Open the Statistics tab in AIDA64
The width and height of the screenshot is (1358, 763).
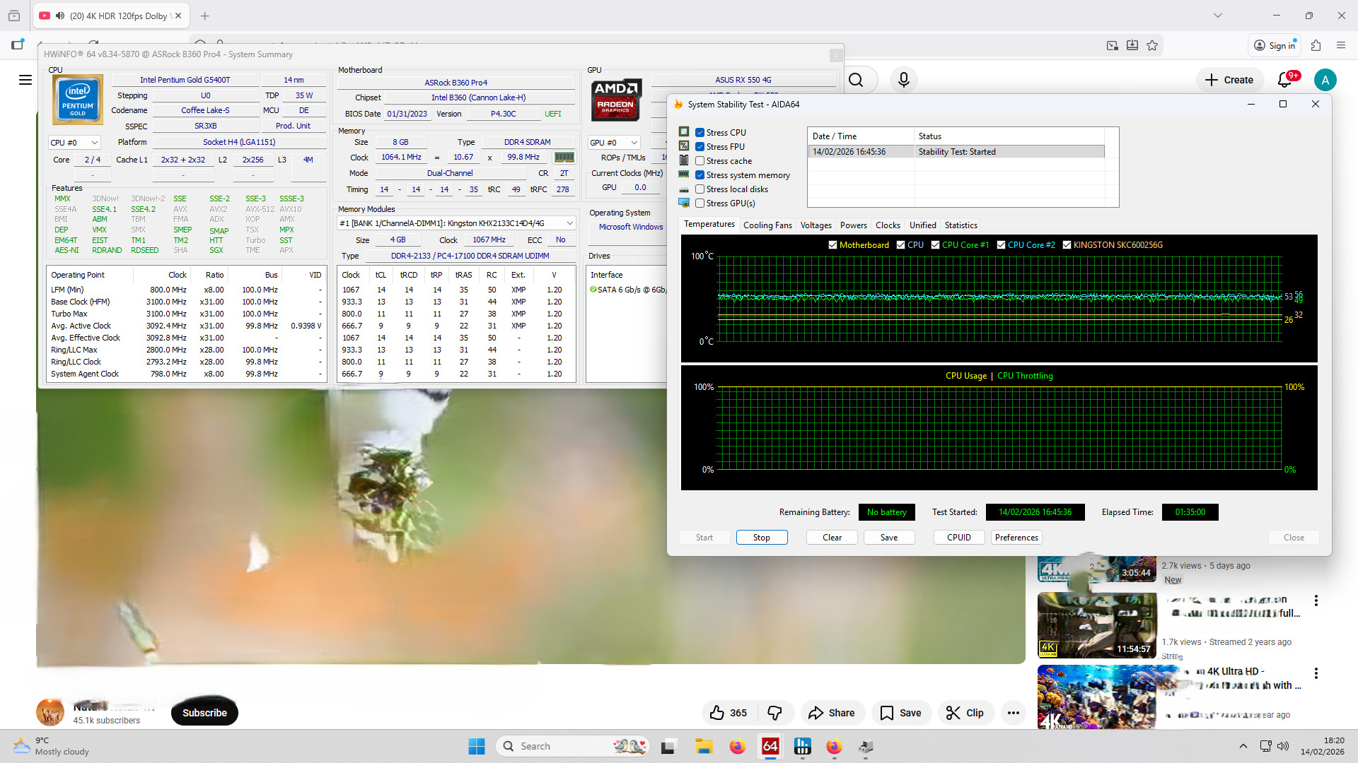[x=961, y=225]
